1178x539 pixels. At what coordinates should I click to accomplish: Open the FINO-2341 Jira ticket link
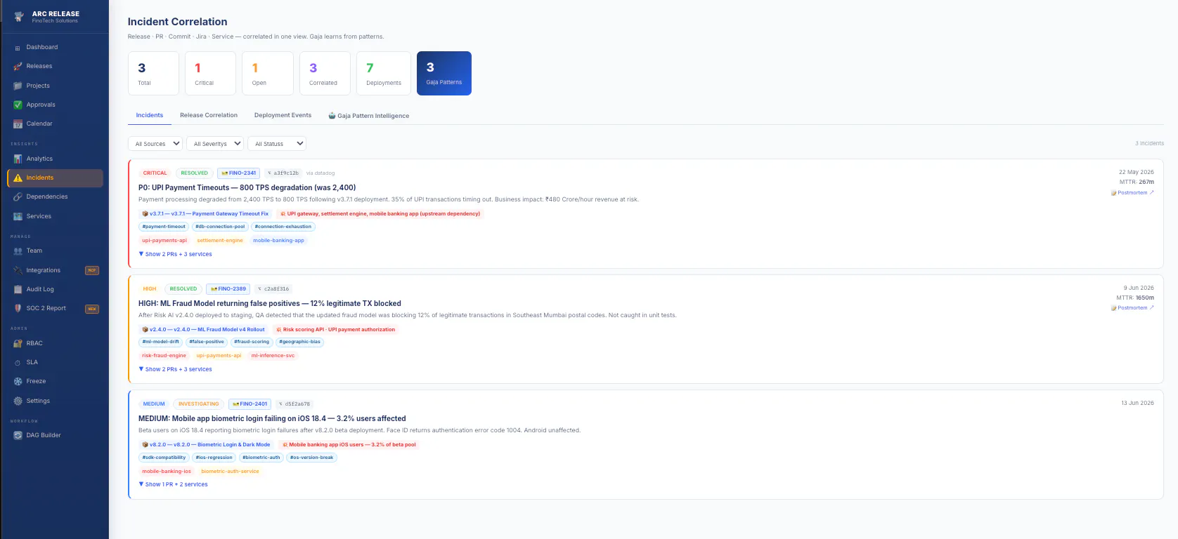(239, 173)
